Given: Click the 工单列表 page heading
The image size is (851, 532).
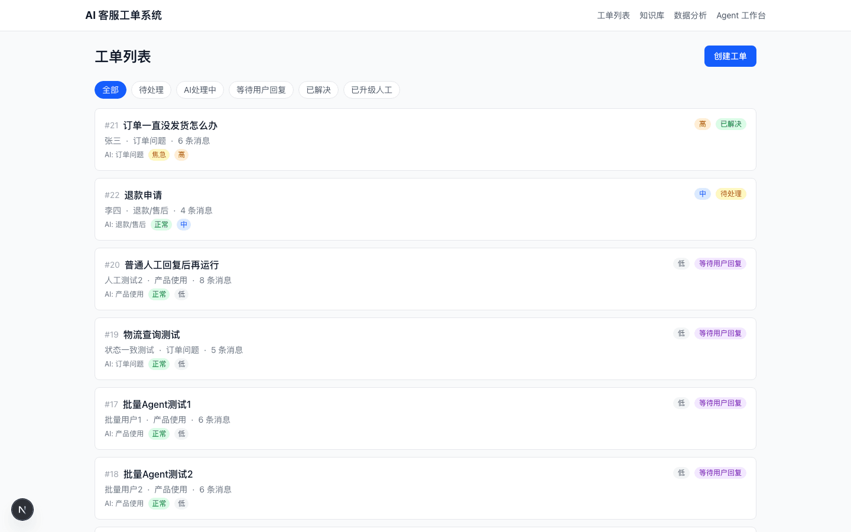Looking at the screenshot, I should tap(123, 57).
